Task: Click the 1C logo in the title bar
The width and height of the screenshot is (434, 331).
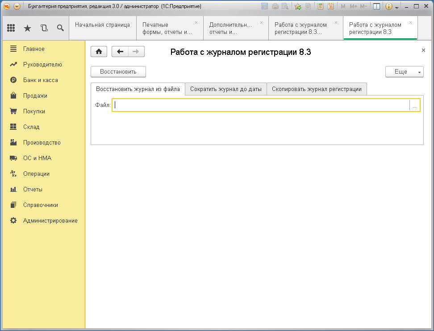Action: [x=7, y=6]
